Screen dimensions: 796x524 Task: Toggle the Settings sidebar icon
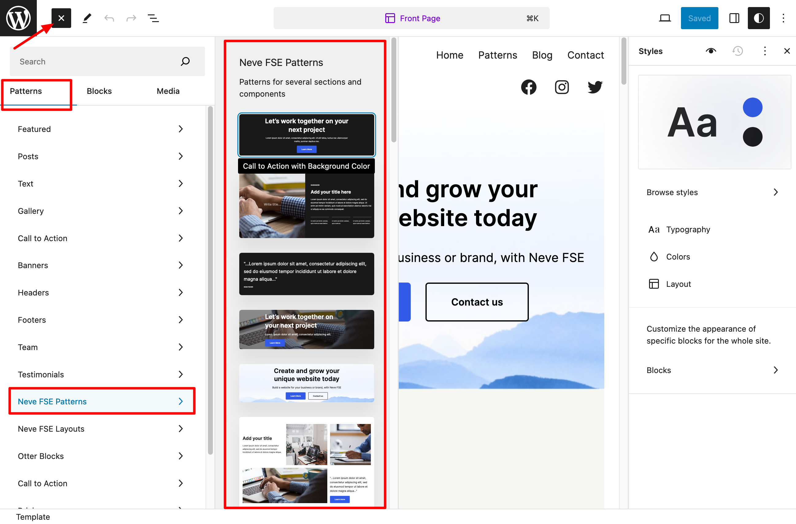coord(734,18)
